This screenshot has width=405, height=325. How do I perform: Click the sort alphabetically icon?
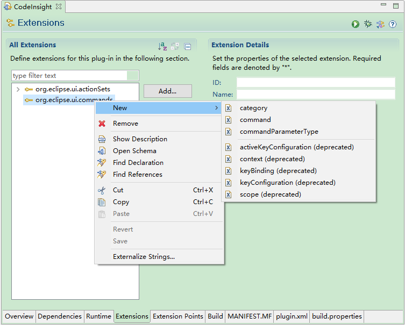162,47
